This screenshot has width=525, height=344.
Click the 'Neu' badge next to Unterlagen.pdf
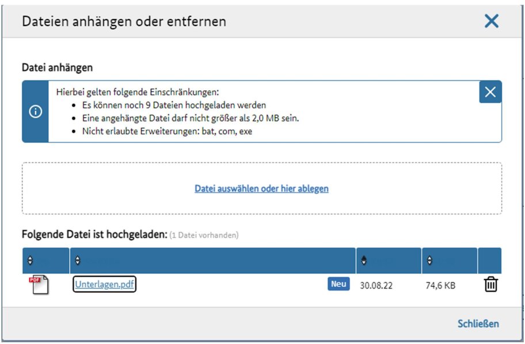pos(339,284)
